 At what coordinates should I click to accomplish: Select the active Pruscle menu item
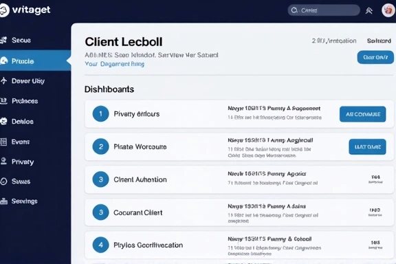(x=35, y=60)
